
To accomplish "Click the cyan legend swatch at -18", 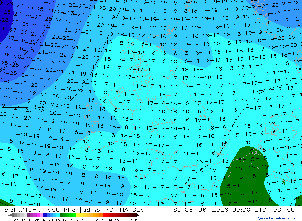I will pyautogui.click(x=58, y=215).
